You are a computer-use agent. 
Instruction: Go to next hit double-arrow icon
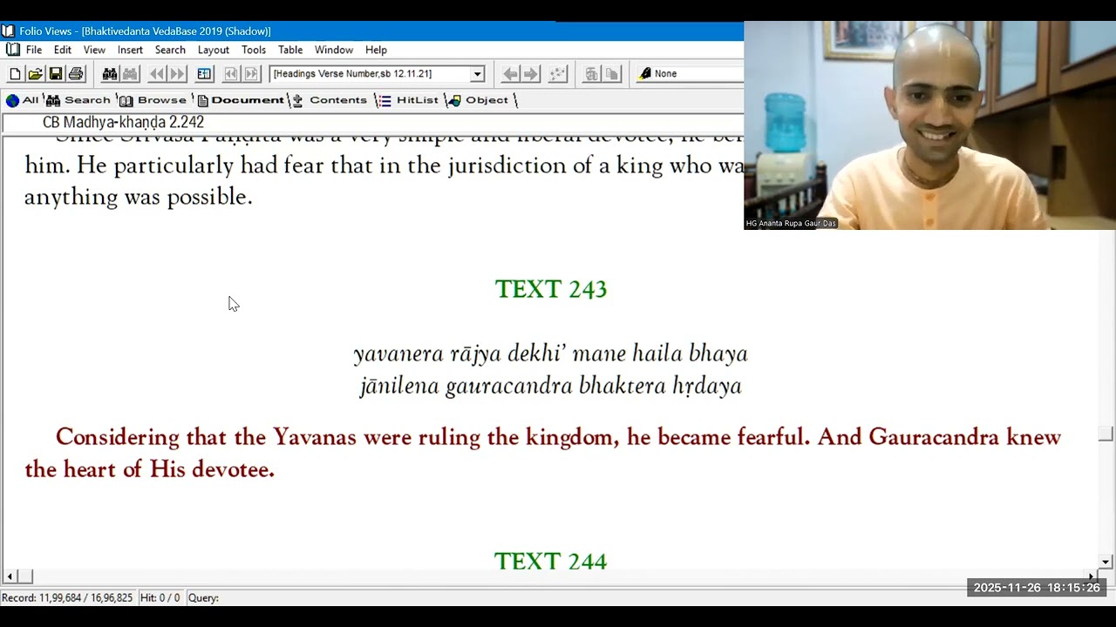pos(177,74)
